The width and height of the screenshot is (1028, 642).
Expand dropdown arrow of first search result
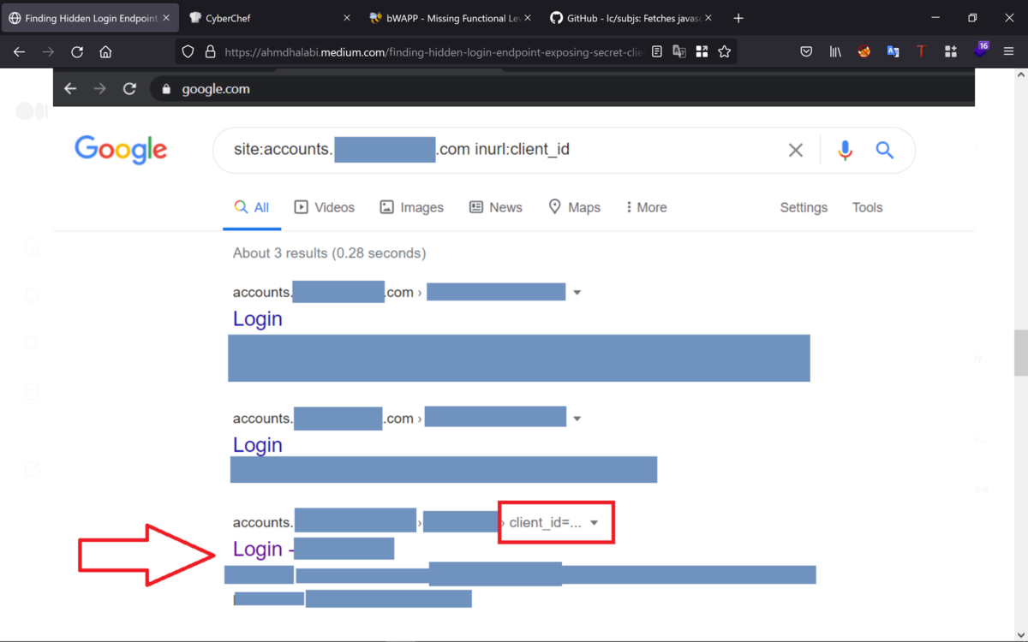pos(577,293)
